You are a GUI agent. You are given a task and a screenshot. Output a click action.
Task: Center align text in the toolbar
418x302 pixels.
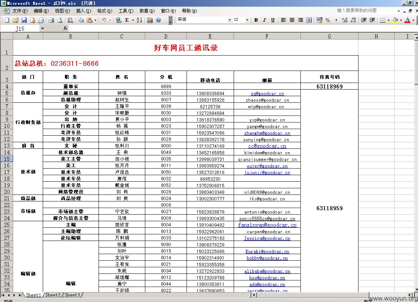point(292,20)
